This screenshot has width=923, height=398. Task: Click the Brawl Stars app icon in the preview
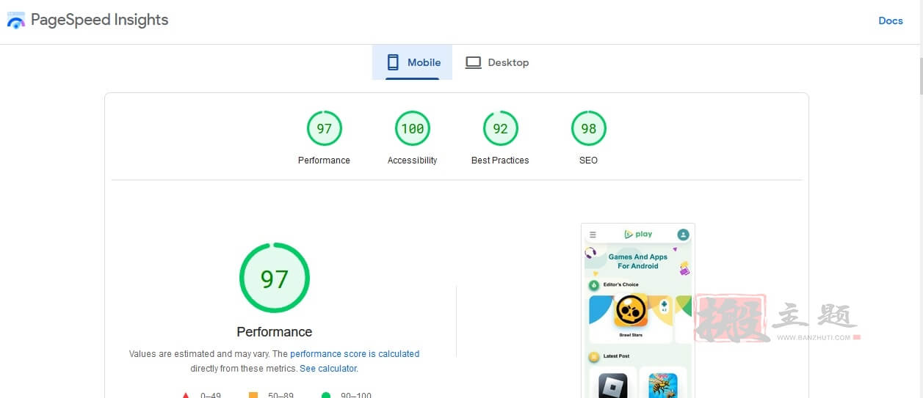(631, 311)
